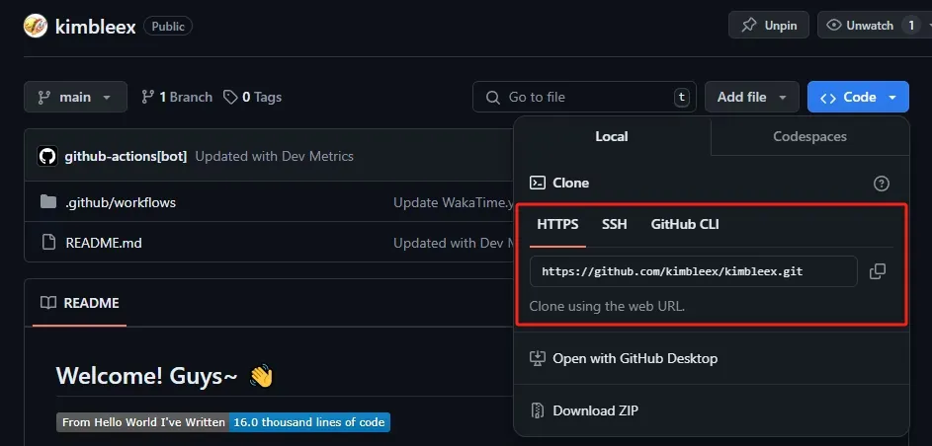
Task: View the 0 Tags list
Action: [x=253, y=97]
